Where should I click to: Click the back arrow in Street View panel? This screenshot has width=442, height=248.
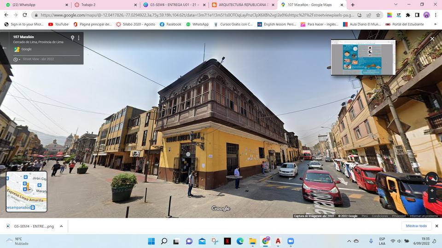(4, 48)
